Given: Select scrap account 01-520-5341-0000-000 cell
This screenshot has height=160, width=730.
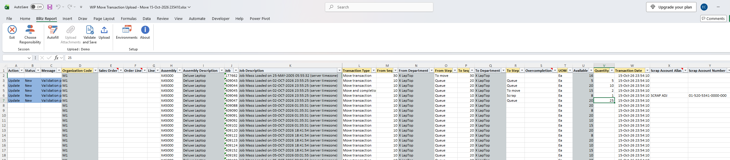Looking at the screenshot, I should pyautogui.click(x=709, y=96).
